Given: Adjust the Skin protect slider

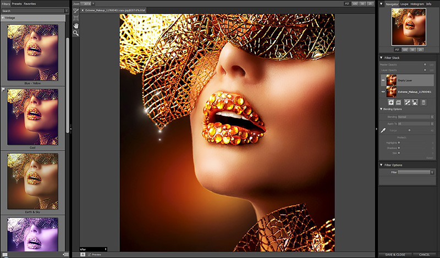Looking at the screenshot, I should (399, 153).
